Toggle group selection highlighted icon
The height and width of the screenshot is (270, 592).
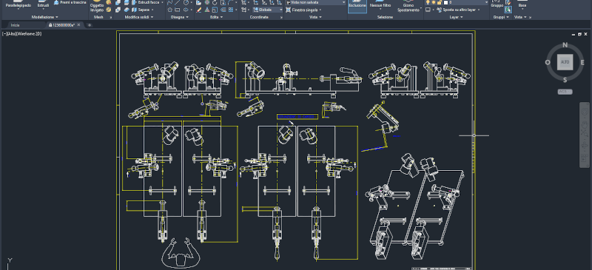[x=508, y=10]
